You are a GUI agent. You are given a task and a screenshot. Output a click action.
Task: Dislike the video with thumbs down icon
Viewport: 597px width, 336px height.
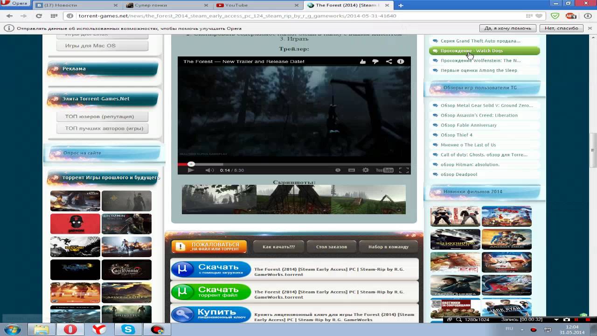[x=375, y=62]
